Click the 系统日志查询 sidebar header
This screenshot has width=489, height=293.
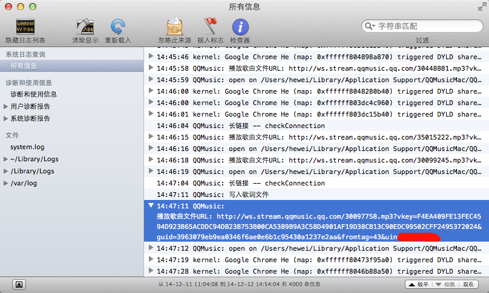25,54
